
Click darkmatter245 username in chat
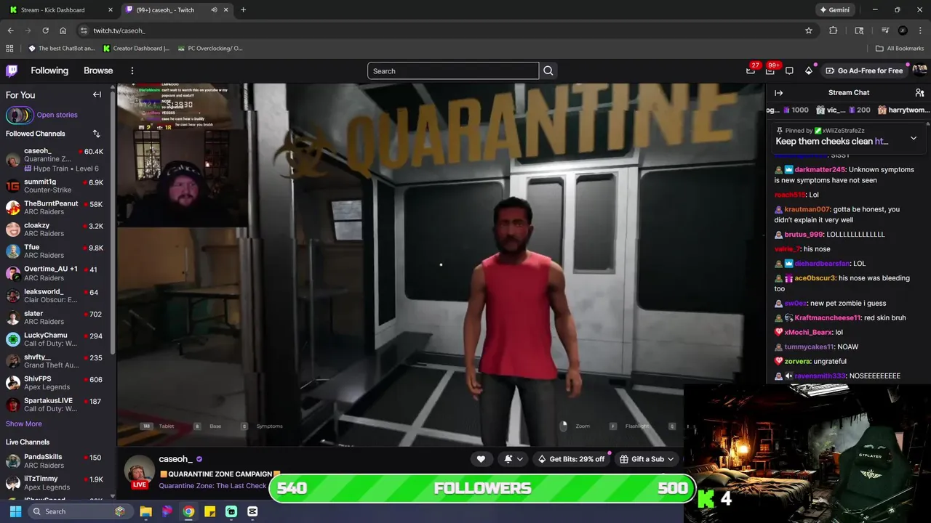click(x=819, y=169)
